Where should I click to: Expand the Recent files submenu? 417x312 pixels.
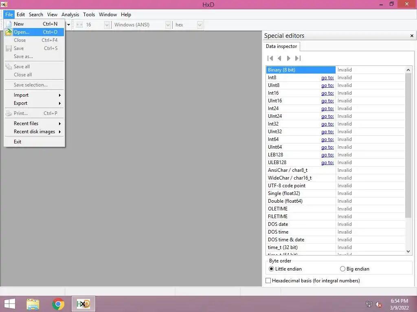(34, 123)
